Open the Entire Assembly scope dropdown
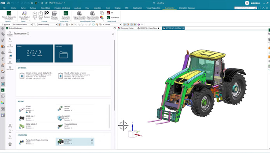270x153 pixels. (x=47, y=24)
